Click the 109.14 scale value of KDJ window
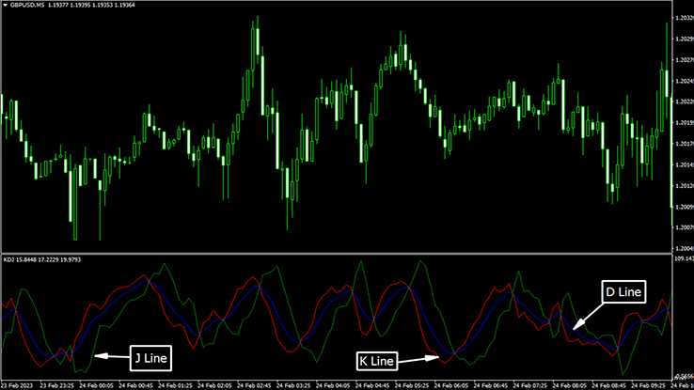The image size is (694, 390). (684, 258)
